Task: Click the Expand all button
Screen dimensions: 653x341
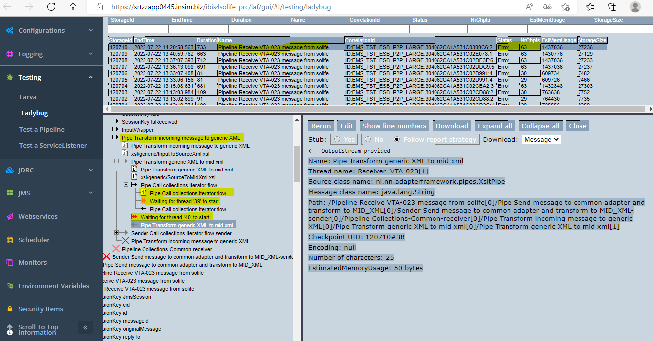Action: [495, 126]
